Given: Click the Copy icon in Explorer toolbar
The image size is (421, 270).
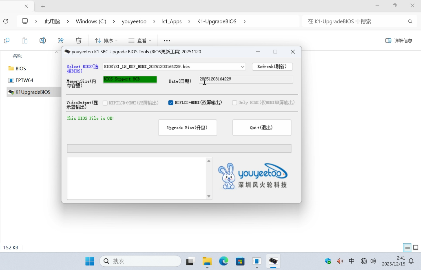Looking at the screenshot, I should point(7,41).
